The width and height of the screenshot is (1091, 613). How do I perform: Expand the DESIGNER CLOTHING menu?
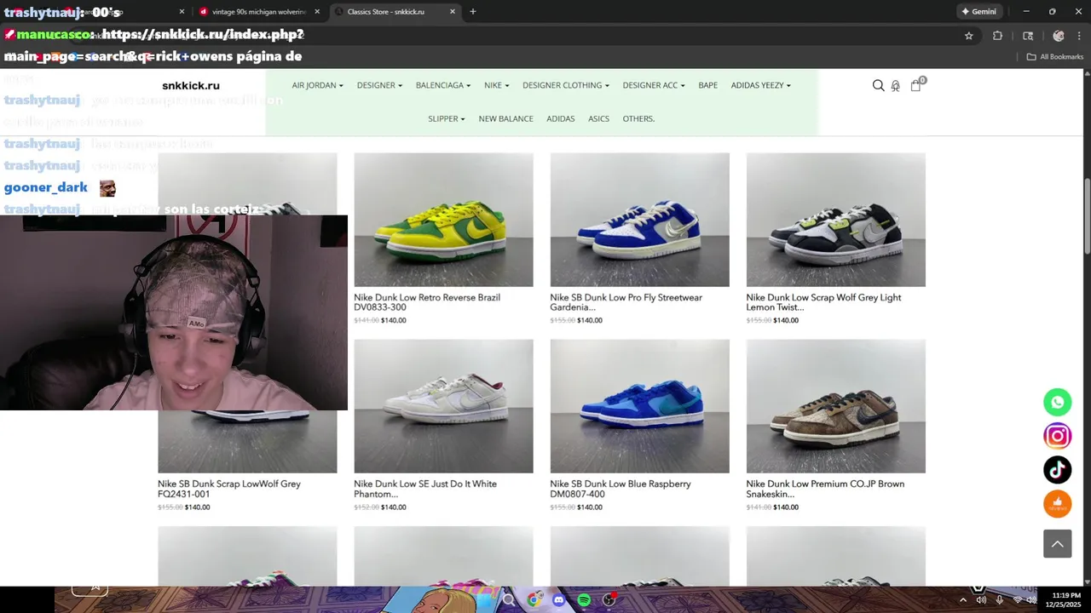566,85
